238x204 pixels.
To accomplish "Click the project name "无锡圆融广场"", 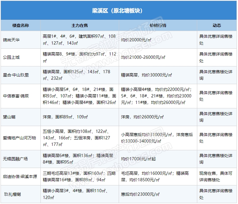I will 15,159.
